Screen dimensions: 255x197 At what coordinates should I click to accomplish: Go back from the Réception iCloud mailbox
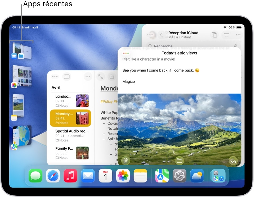161,35
